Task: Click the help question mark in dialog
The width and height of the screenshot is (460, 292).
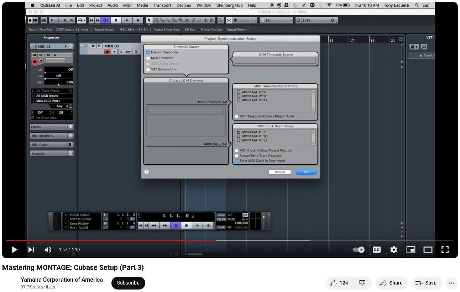Action: [146, 171]
